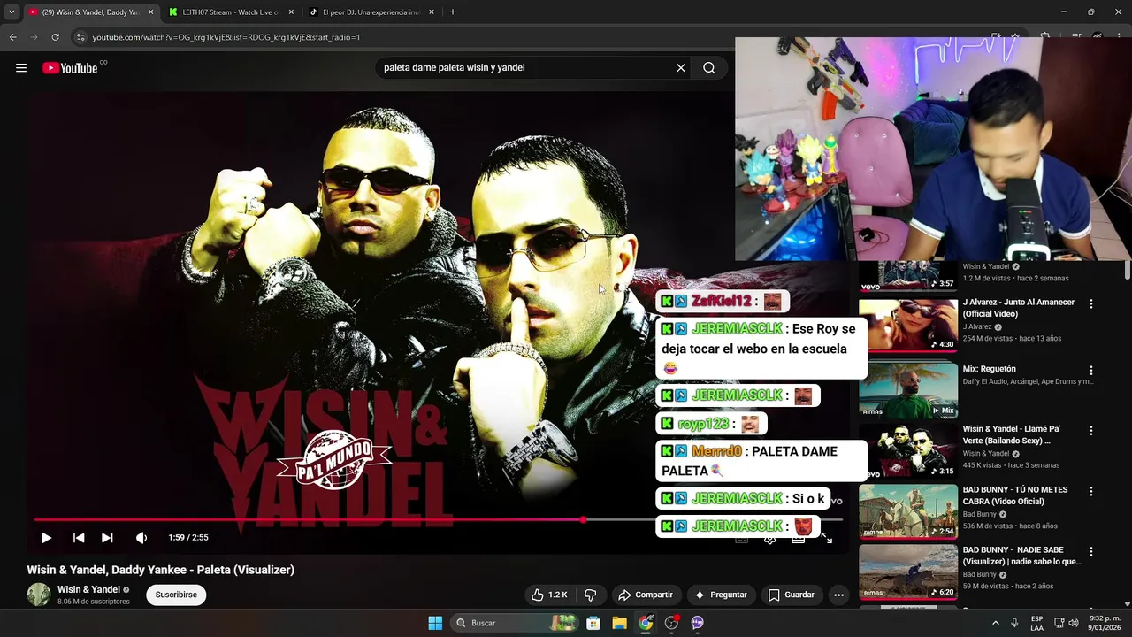Open the Preguntar AI button

tap(722, 595)
